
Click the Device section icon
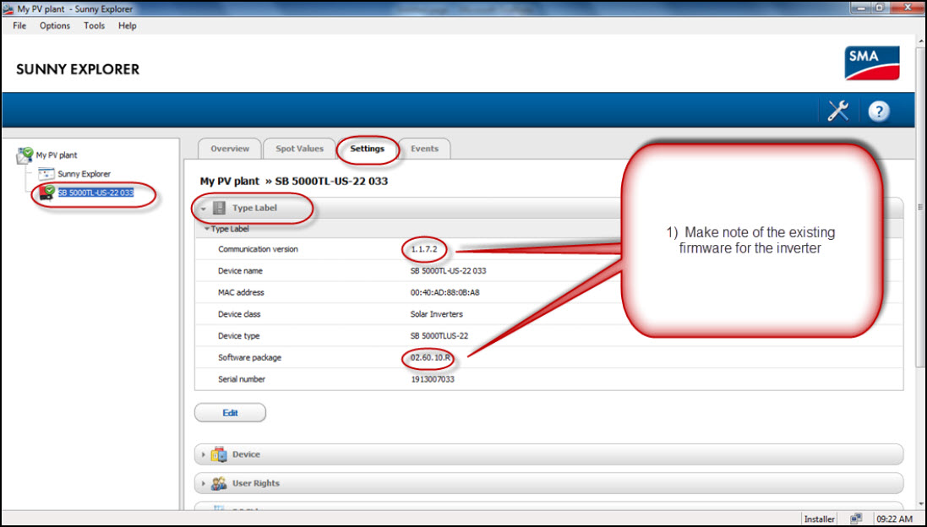(219, 454)
